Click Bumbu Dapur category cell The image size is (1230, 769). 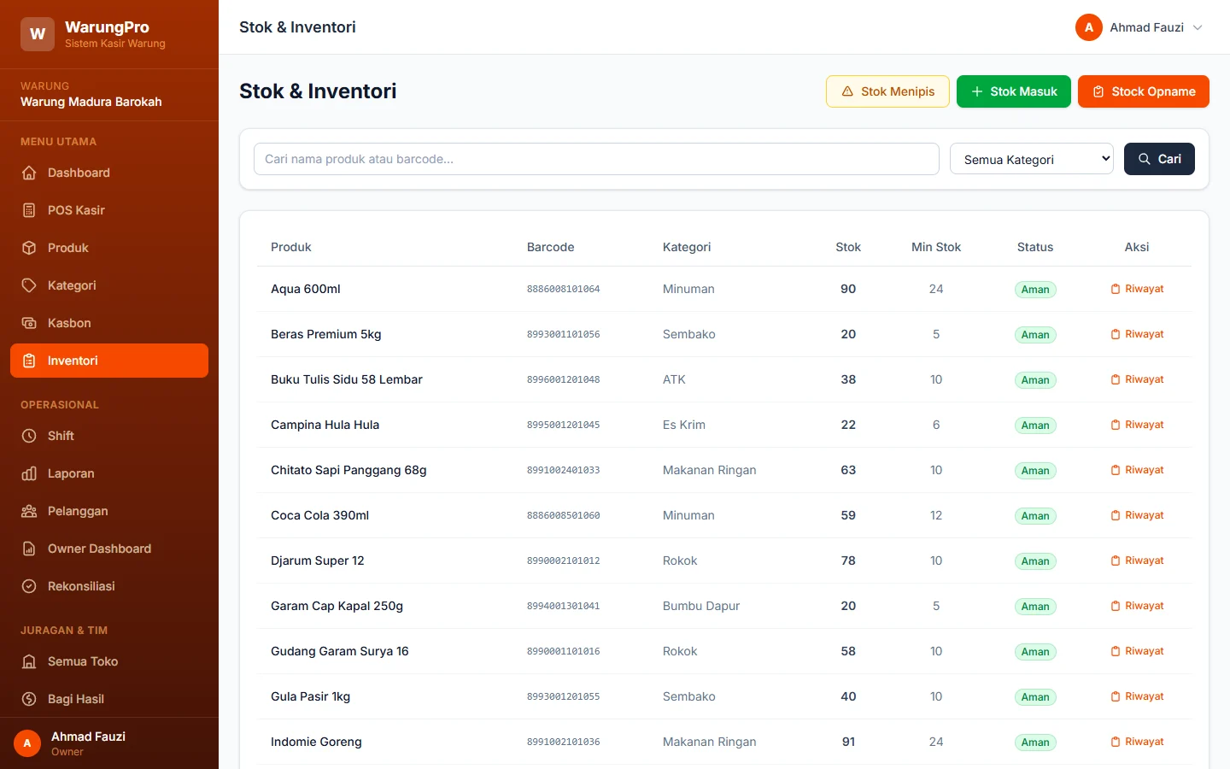(x=701, y=606)
